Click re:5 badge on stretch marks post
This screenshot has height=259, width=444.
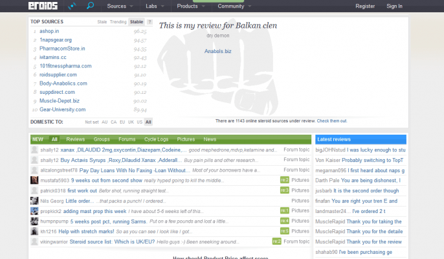coord(285,231)
